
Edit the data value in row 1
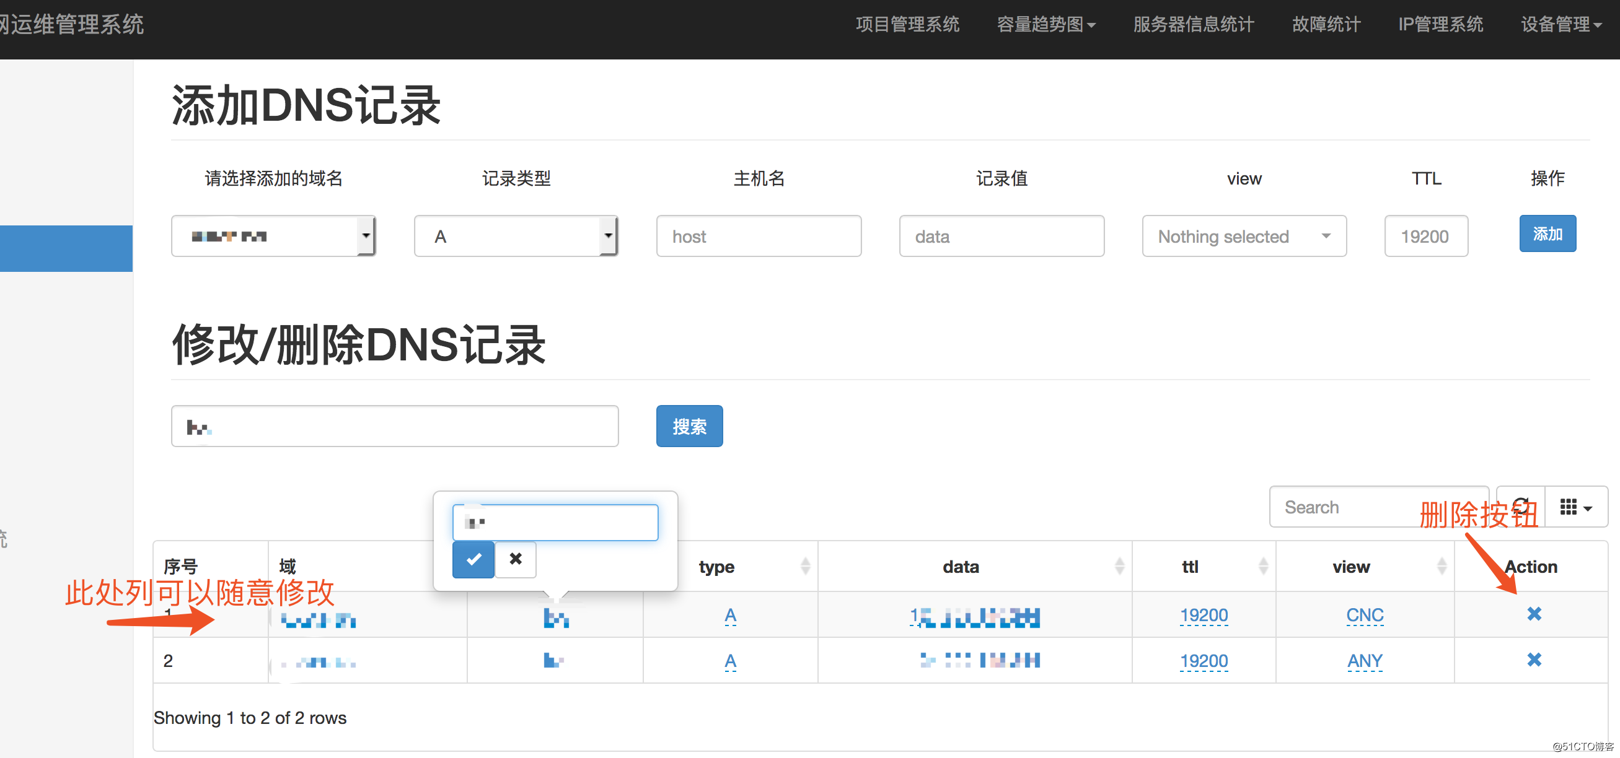click(x=974, y=617)
